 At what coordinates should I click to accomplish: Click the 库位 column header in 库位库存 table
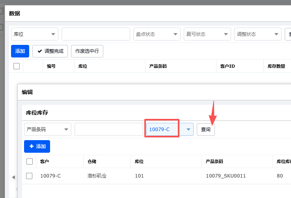pos(139,161)
